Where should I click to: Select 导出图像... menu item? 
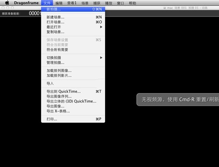point(73,106)
